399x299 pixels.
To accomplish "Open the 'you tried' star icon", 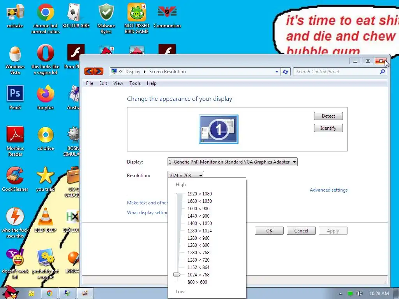I will coord(45,179).
